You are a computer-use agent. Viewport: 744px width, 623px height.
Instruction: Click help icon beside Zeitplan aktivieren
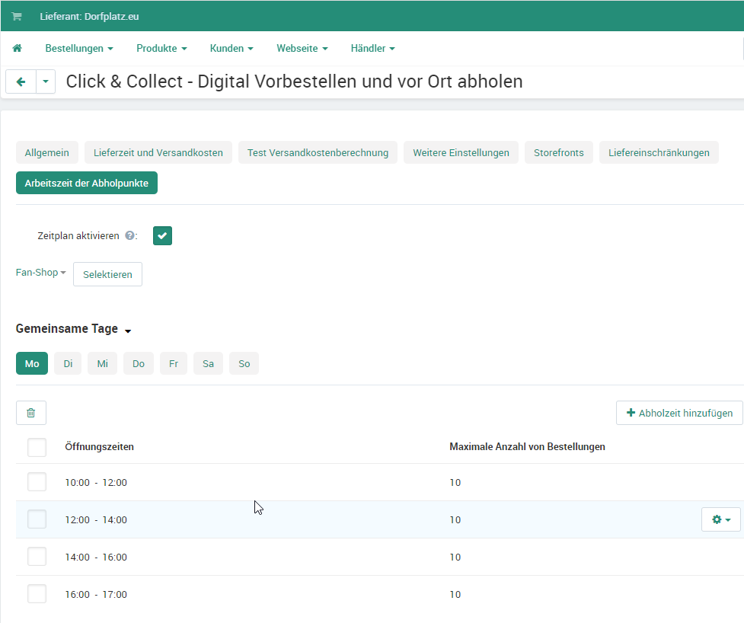pos(129,235)
